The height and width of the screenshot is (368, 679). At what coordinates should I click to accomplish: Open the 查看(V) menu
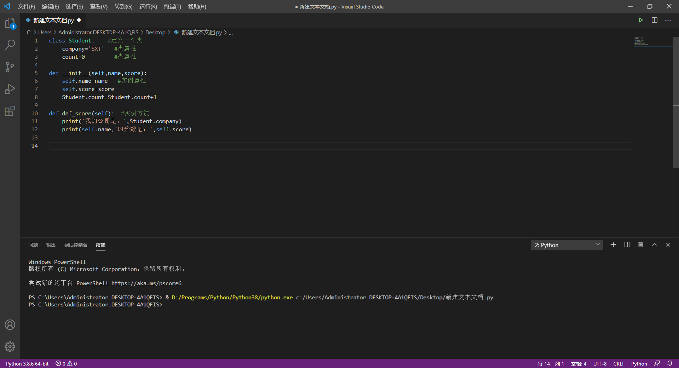tap(98, 7)
